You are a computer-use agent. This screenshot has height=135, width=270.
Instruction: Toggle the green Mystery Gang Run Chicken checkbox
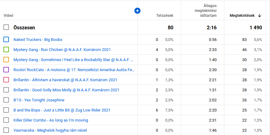(6, 50)
